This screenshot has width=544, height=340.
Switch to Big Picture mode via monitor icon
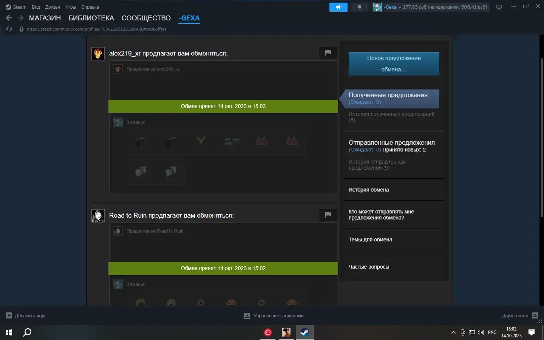499,7
